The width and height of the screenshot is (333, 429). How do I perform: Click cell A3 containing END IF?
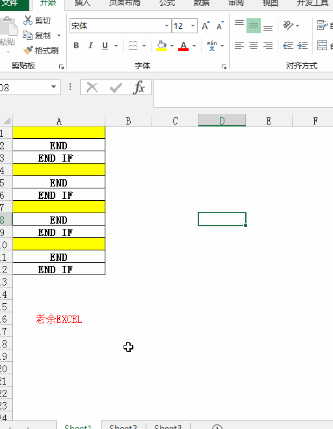pyautogui.click(x=59, y=158)
